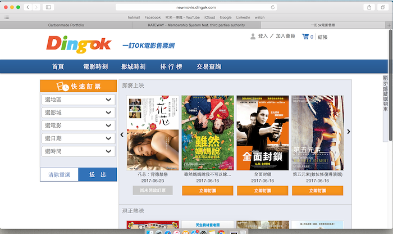Image resolution: width=393 pixels, height=234 pixels.
Task: Open 交易查詢 in navigation bar
Action: [209, 66]
